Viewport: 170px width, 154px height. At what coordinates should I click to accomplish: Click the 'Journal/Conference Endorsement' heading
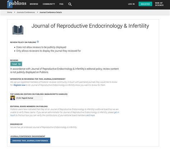click(x=28, y=136)
